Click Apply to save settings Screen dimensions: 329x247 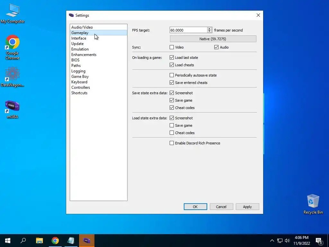click(x=247, y=207)
